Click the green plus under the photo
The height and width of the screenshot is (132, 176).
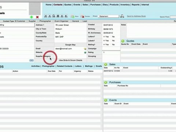point(32,17)
